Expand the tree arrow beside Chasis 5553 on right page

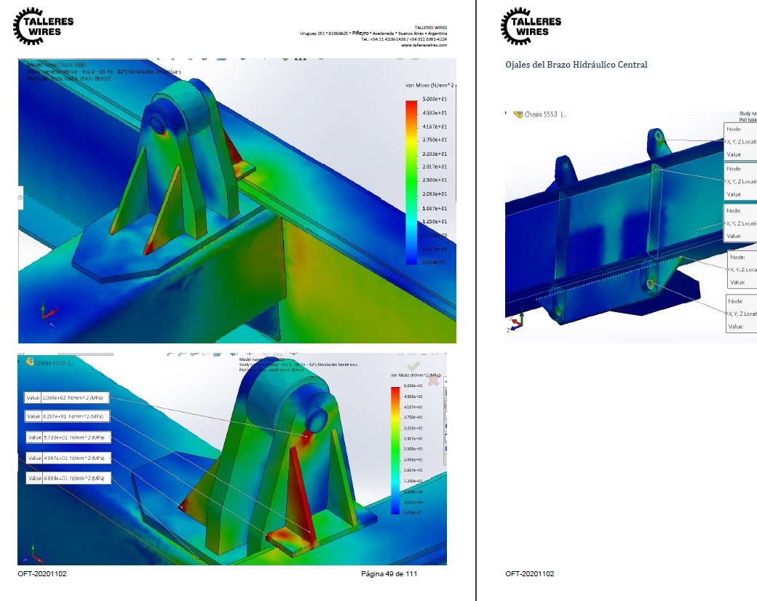[507, 114]
